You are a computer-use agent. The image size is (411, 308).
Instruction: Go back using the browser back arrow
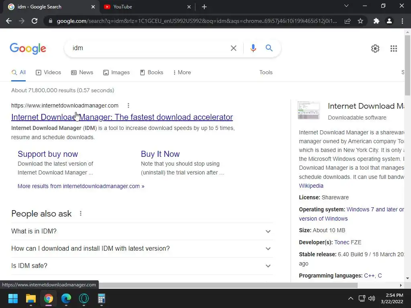point(9,21)
